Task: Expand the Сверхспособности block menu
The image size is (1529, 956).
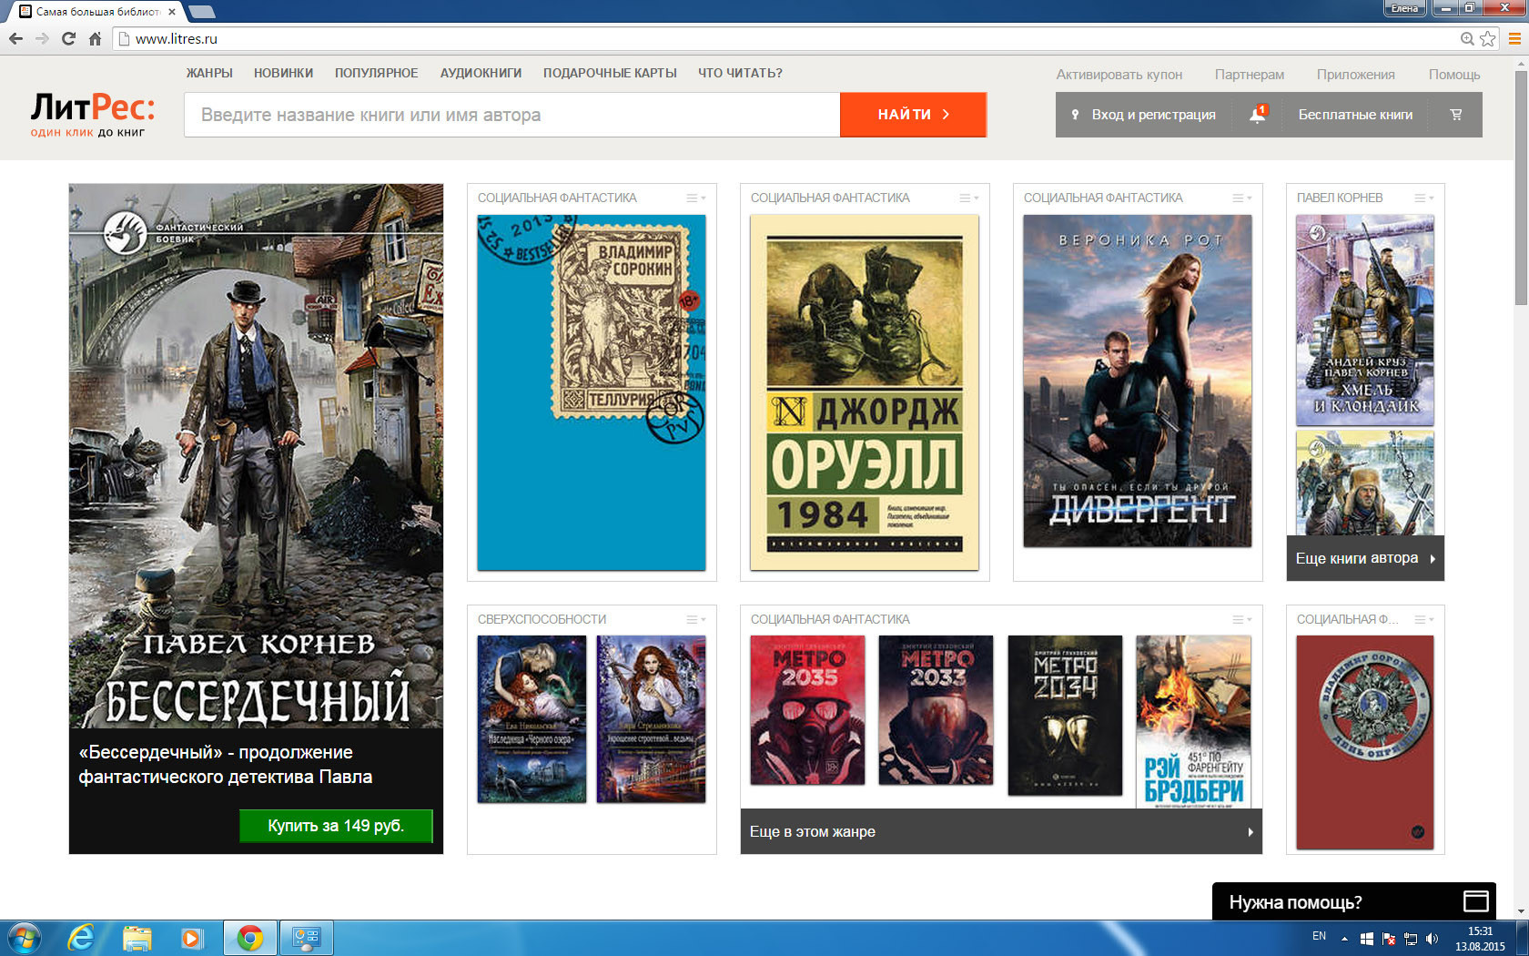Action: click(695, 619)
